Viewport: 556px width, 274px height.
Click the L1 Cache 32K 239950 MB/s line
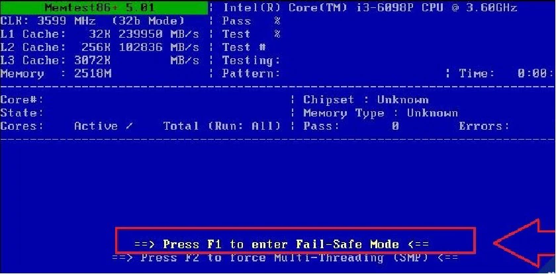click(100, 34)
